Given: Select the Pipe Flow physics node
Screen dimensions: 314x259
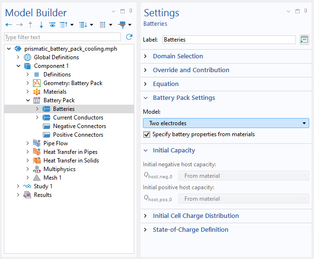Looking at the screenshot, I should click(x=55, y=143).
